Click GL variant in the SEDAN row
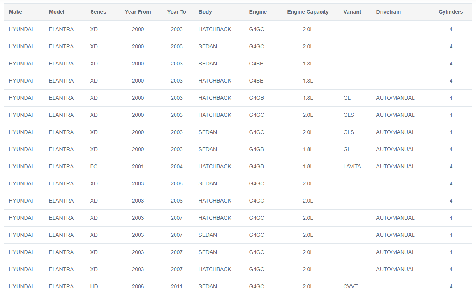 347,149
